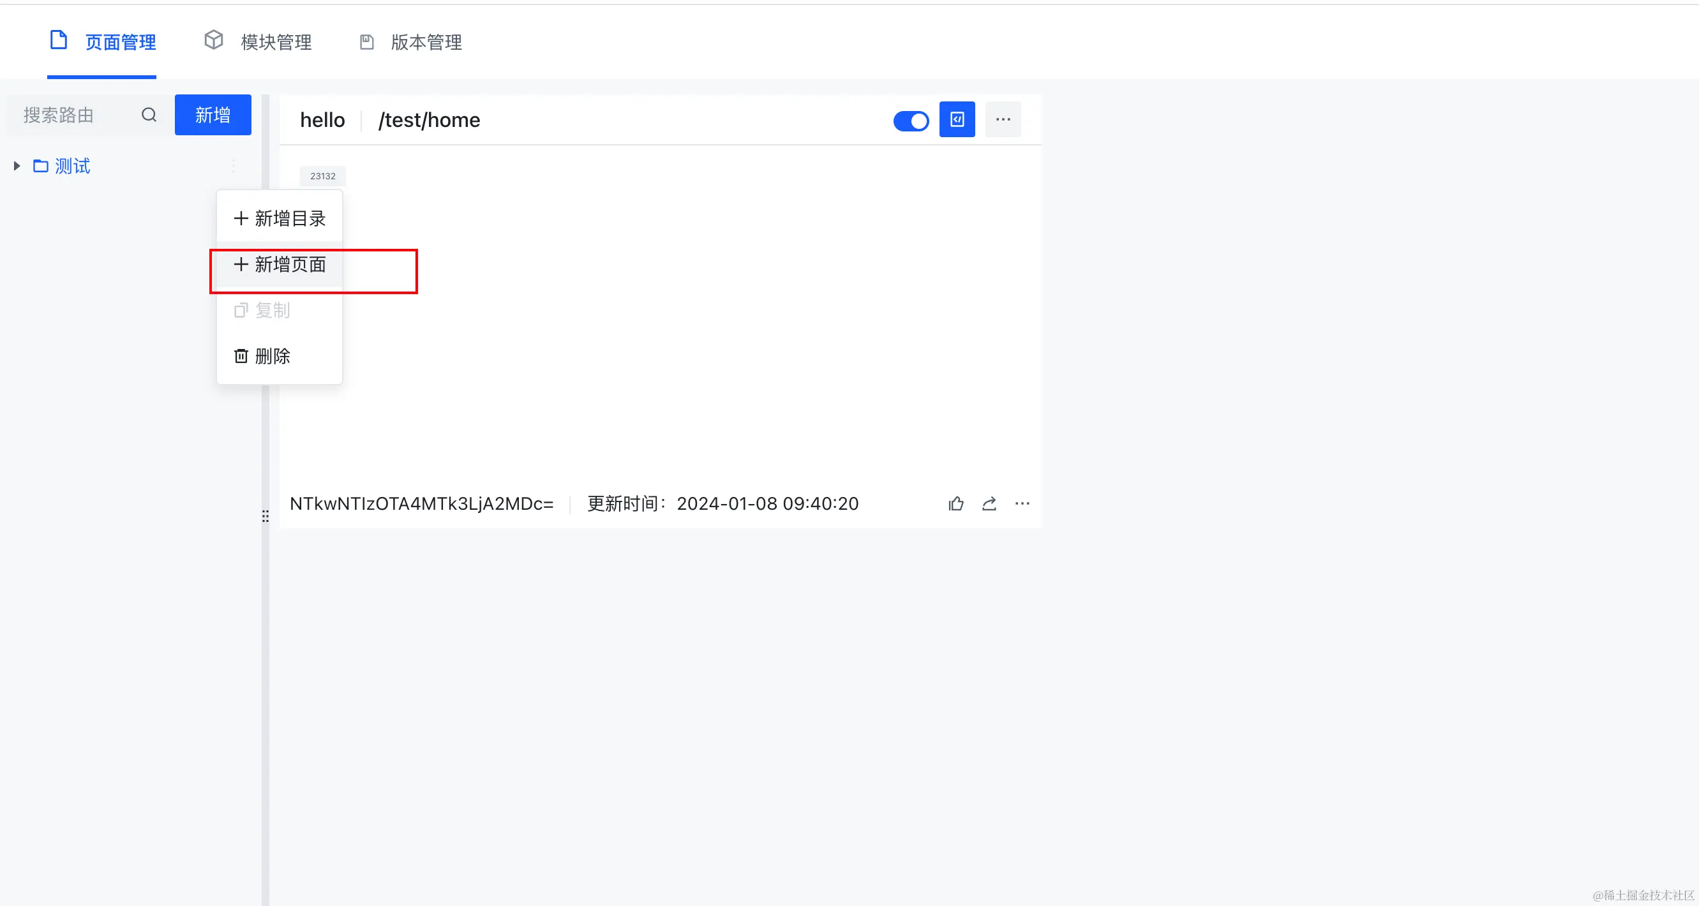Click the 测试 folder icon

[41, 165]
